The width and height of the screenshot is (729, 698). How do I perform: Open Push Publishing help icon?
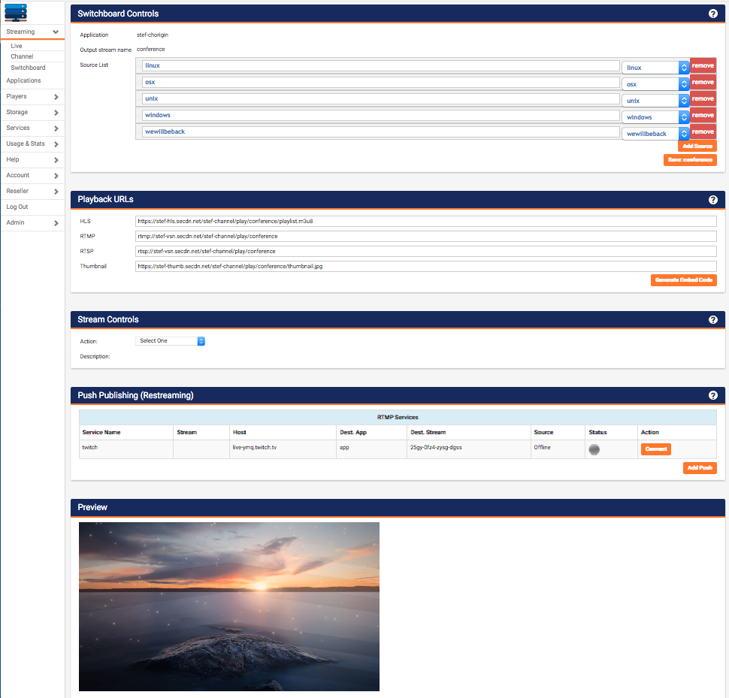pyautogui.click(x=712, y=395)
